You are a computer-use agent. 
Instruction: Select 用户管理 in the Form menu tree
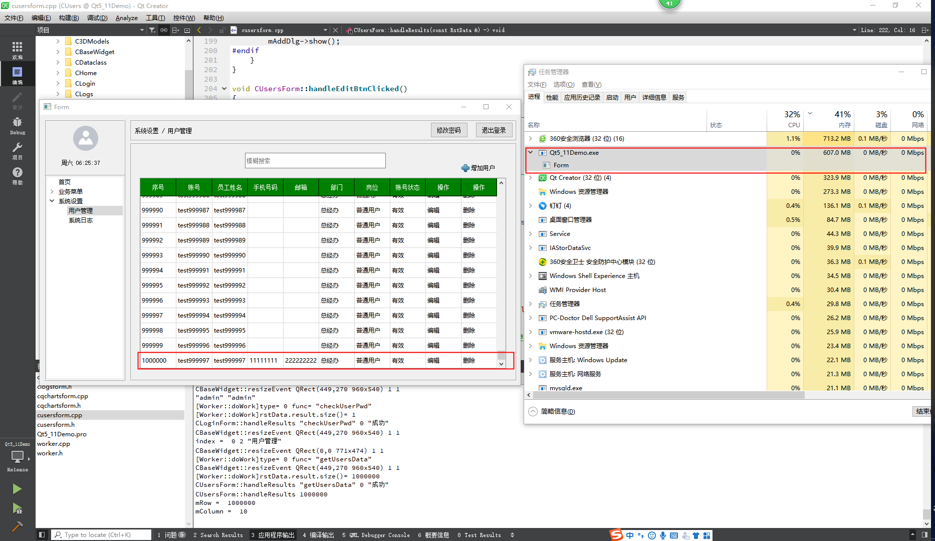[81, 211]
